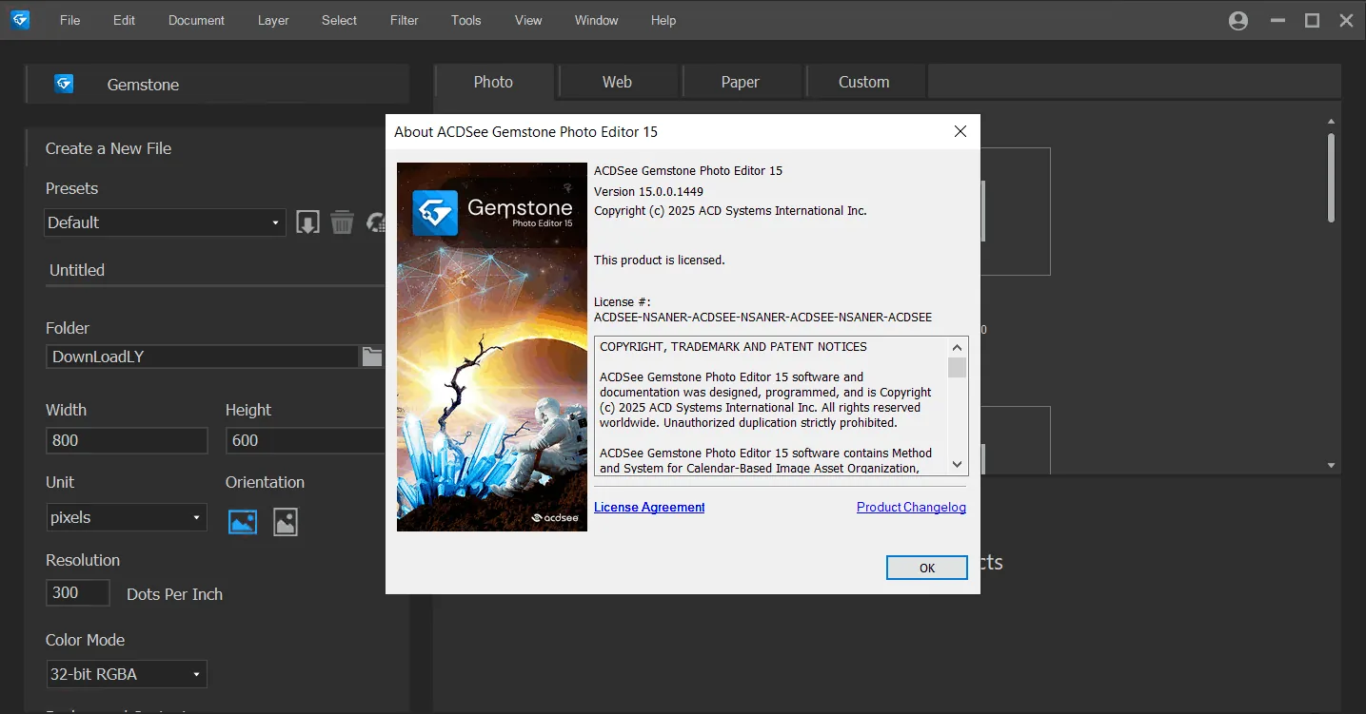The height and width of the screenshot is (714, 1366).
Task: Open the File menu
Action: point(69,20)
